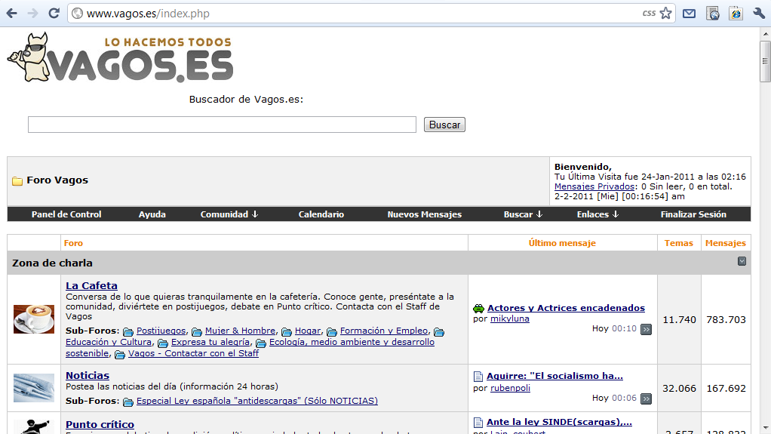Image resolution: width=771 pixels, height=434 pixels.
Task: Open thread Ante la ley SINDE
Action: pos(559,422)
